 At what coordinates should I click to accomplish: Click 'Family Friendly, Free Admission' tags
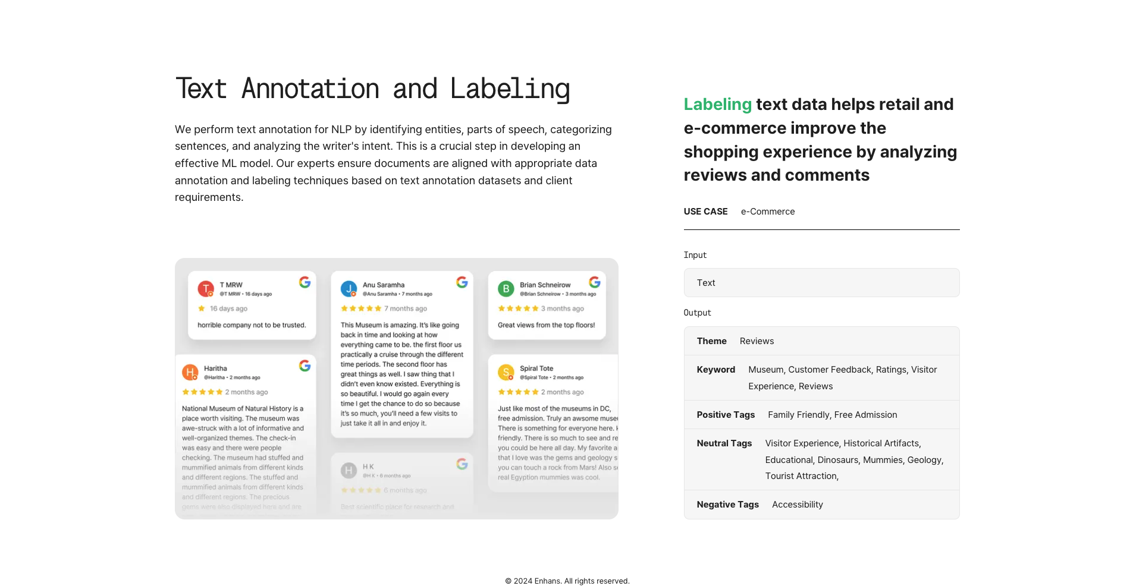point(833,415)
